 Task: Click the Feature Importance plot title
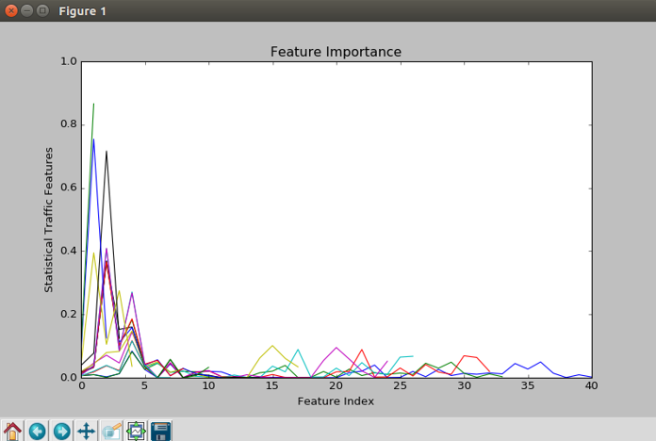point(336,51)
